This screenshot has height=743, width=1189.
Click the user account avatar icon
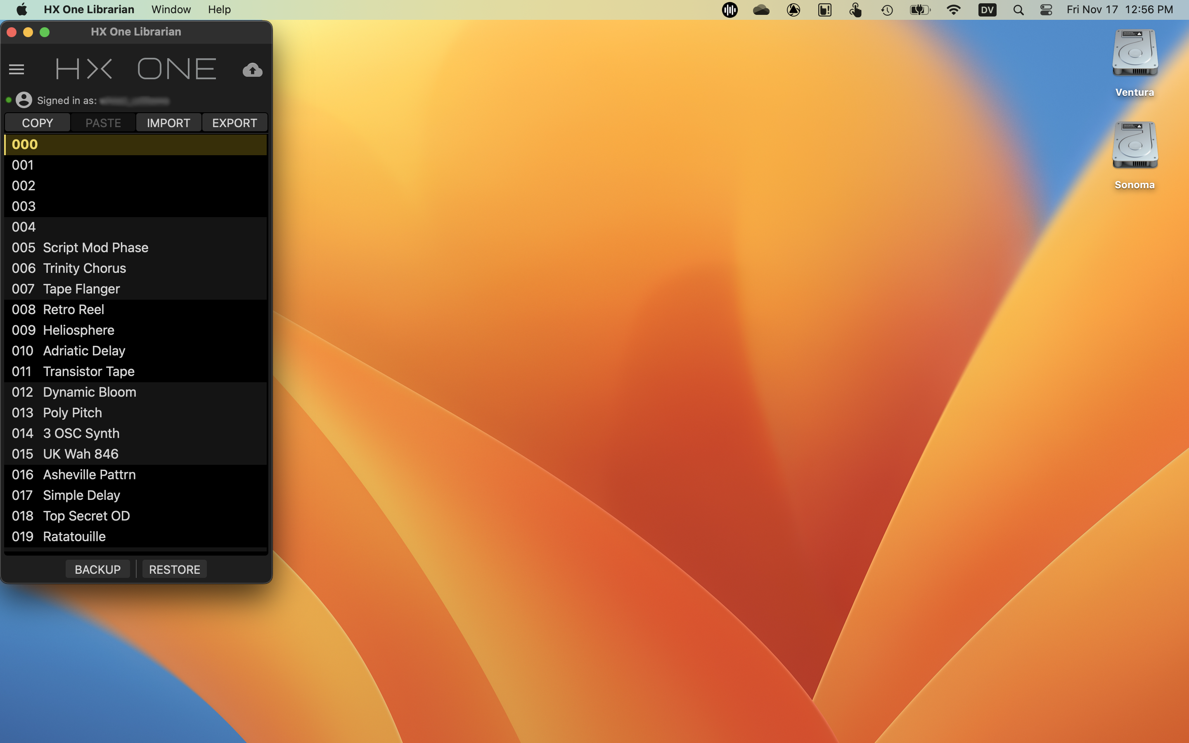tap(24, 100)
